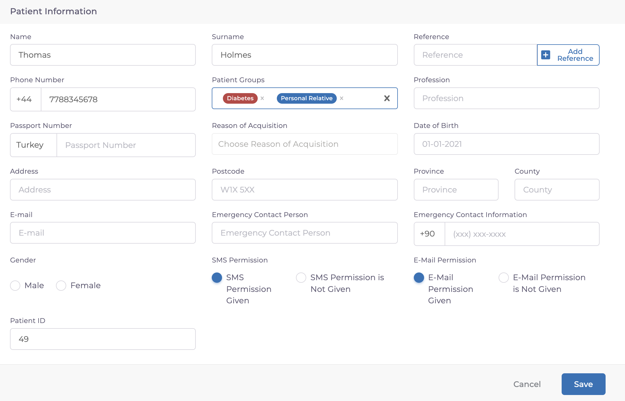625x401 pixels.
Task: Click the plus icon in Add Reference
Action: coord(546,55)
